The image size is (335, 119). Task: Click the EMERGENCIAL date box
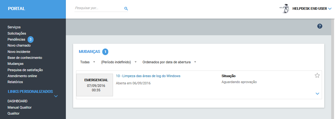pos(95,85)
